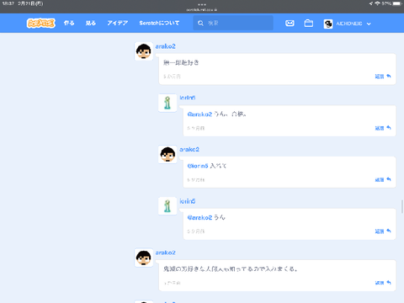Reply to the second iorin5 comment

point(383,231)
